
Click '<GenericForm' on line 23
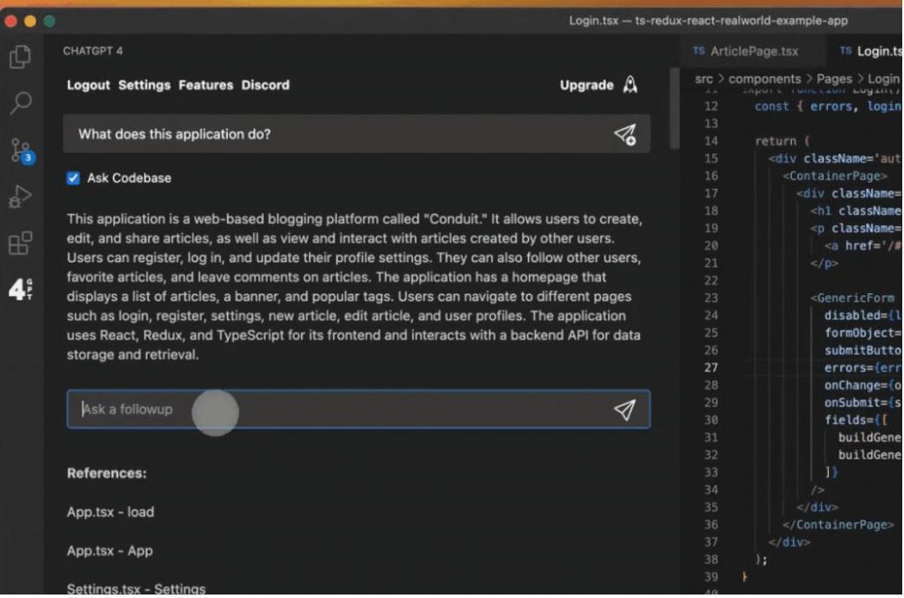pyautogui.click(x=852, y=299)
